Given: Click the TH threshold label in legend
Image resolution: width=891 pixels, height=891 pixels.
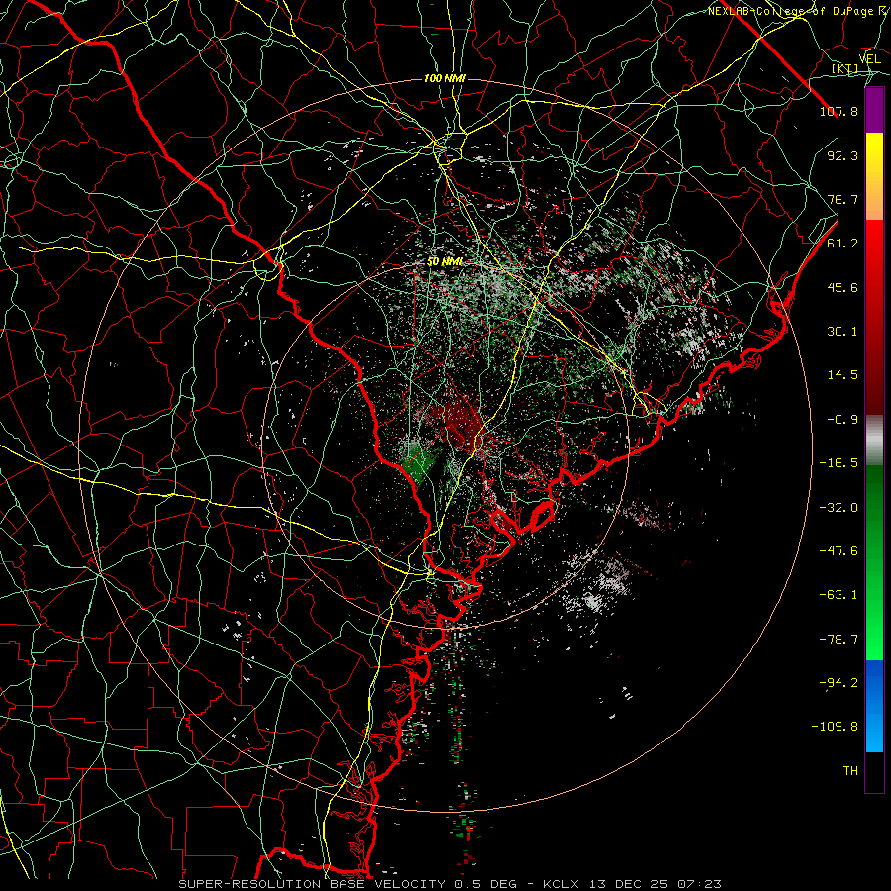Looking at the screenshot, I should click(850, 771).
